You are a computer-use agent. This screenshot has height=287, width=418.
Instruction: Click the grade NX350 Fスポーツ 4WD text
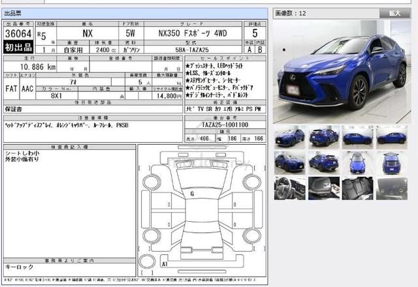tap(193, 33)
